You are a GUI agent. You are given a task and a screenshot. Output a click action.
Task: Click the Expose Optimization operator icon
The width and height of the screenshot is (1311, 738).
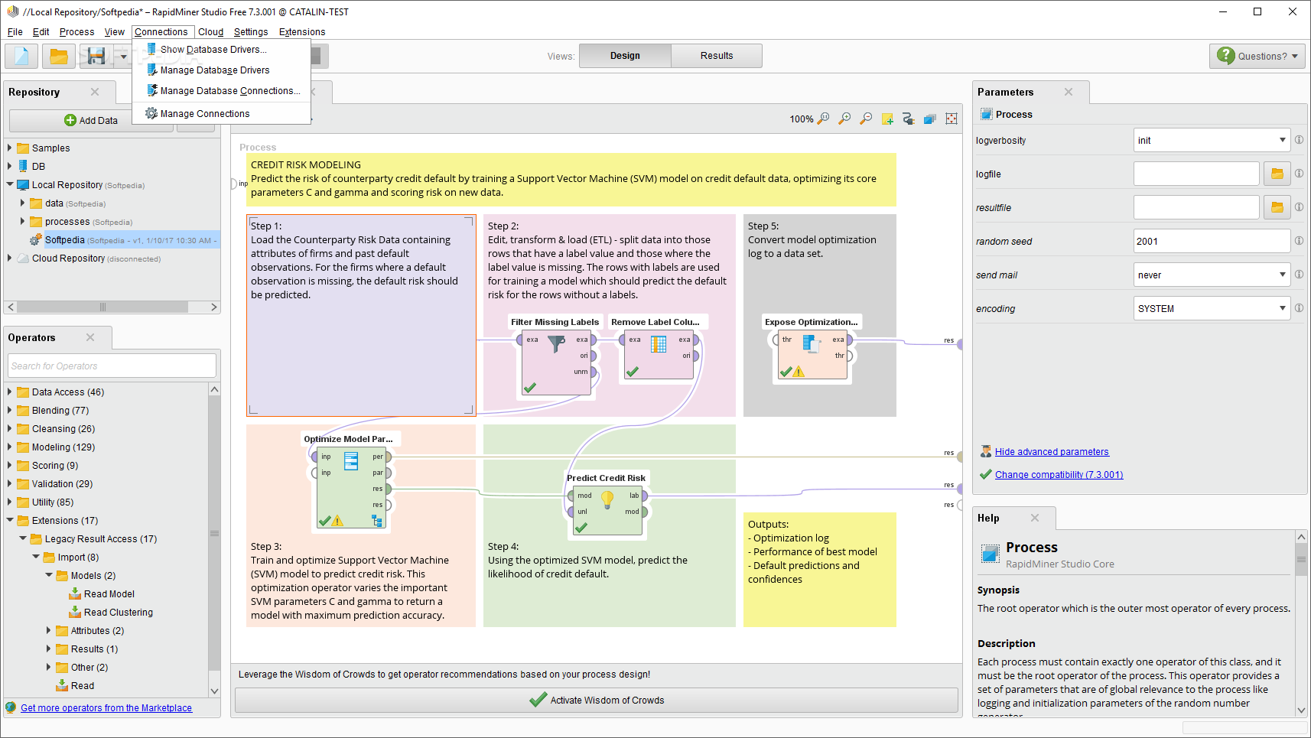click(x=812, y=343)
